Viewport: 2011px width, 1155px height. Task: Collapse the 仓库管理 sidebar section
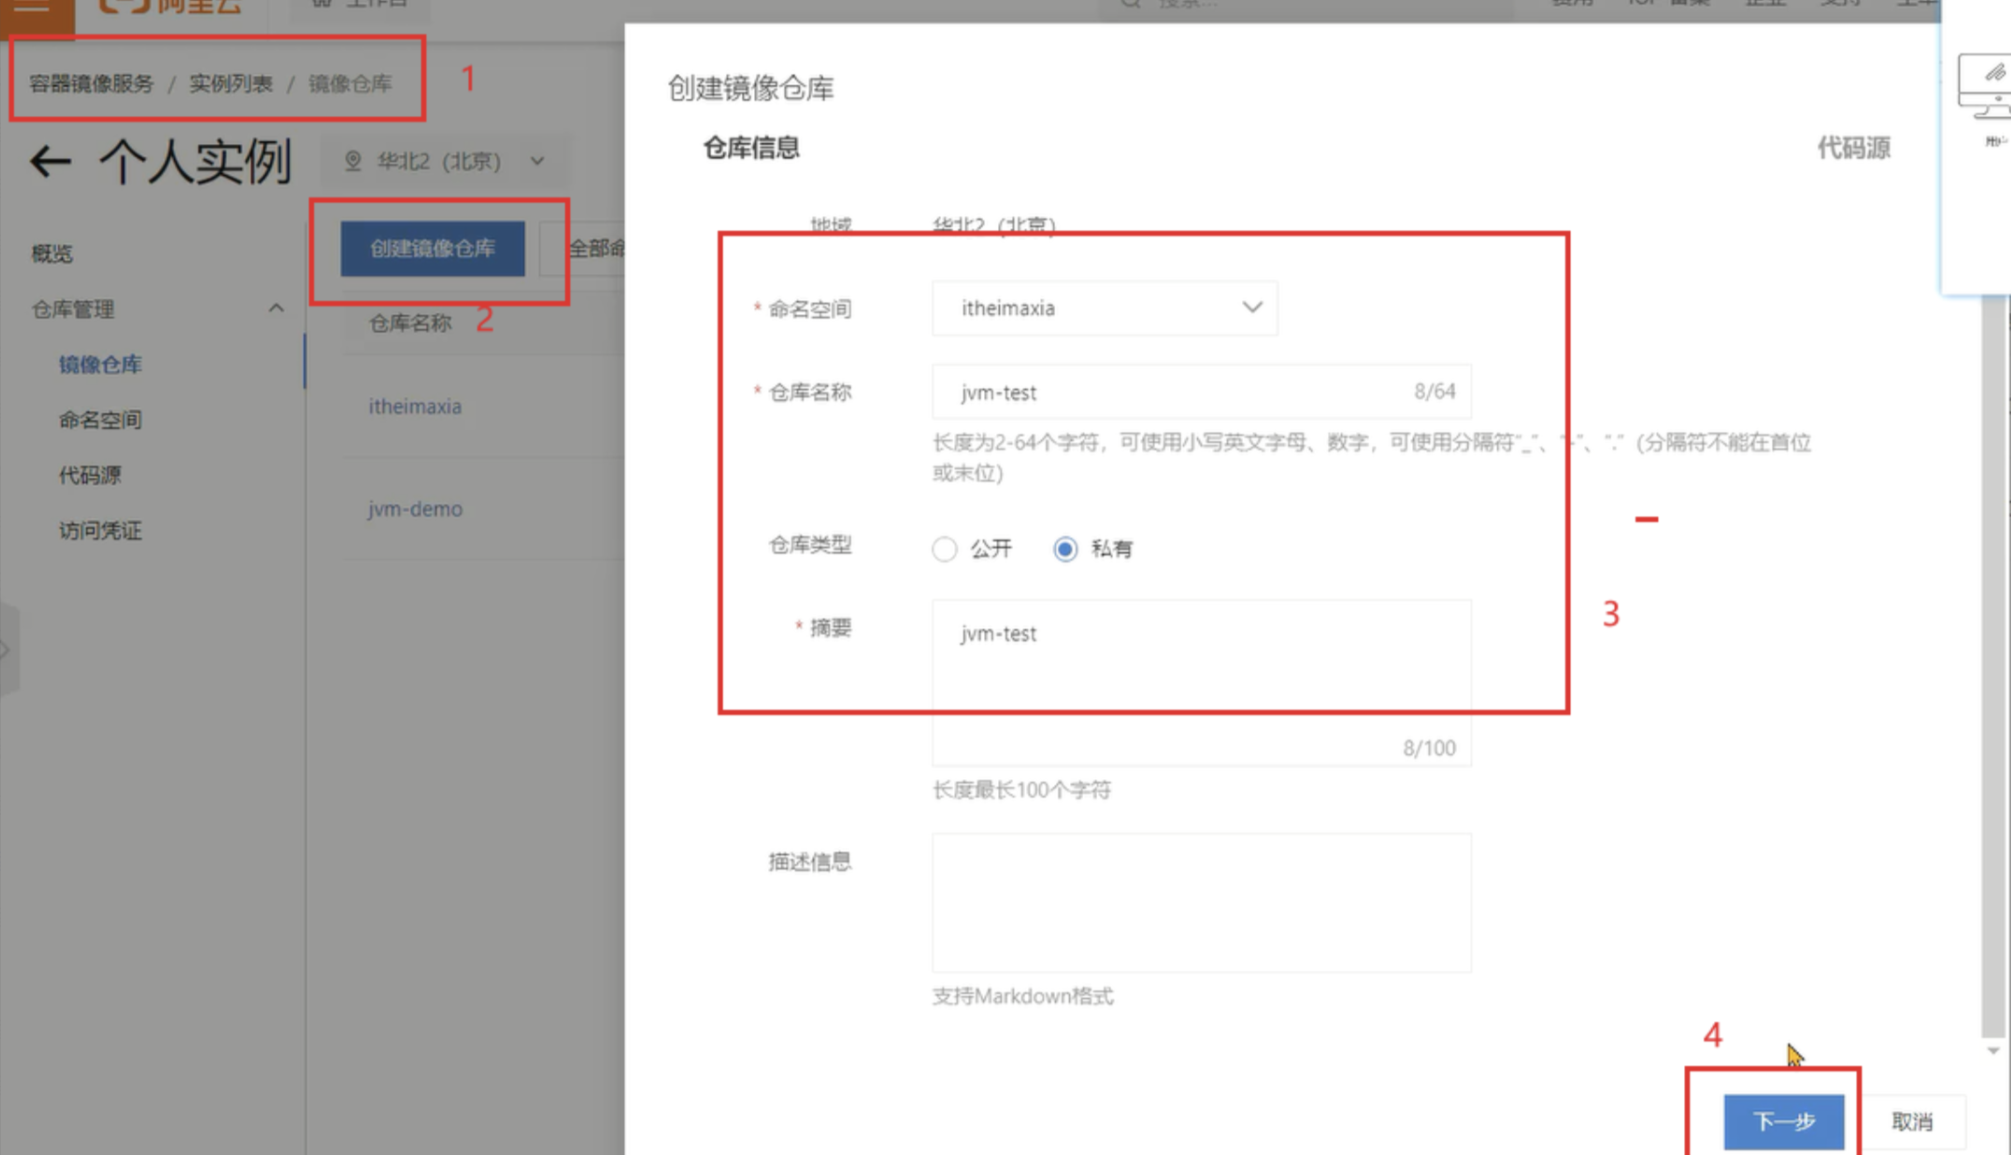[276, 308]
